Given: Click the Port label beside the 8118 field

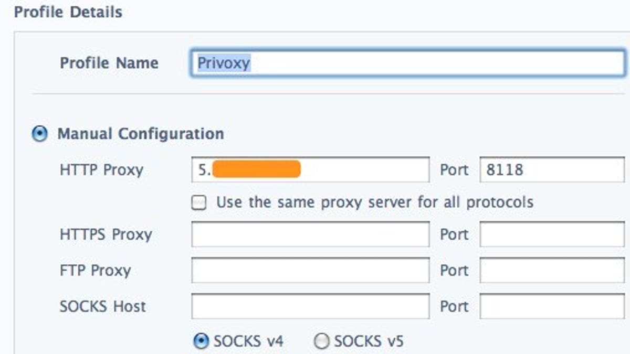Looking at the screenshot, I should point(454,170).
